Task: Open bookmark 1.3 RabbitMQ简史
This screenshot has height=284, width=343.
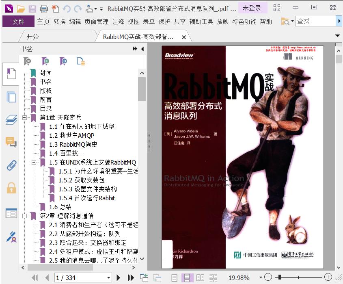Action: click(x=73, y=145)
